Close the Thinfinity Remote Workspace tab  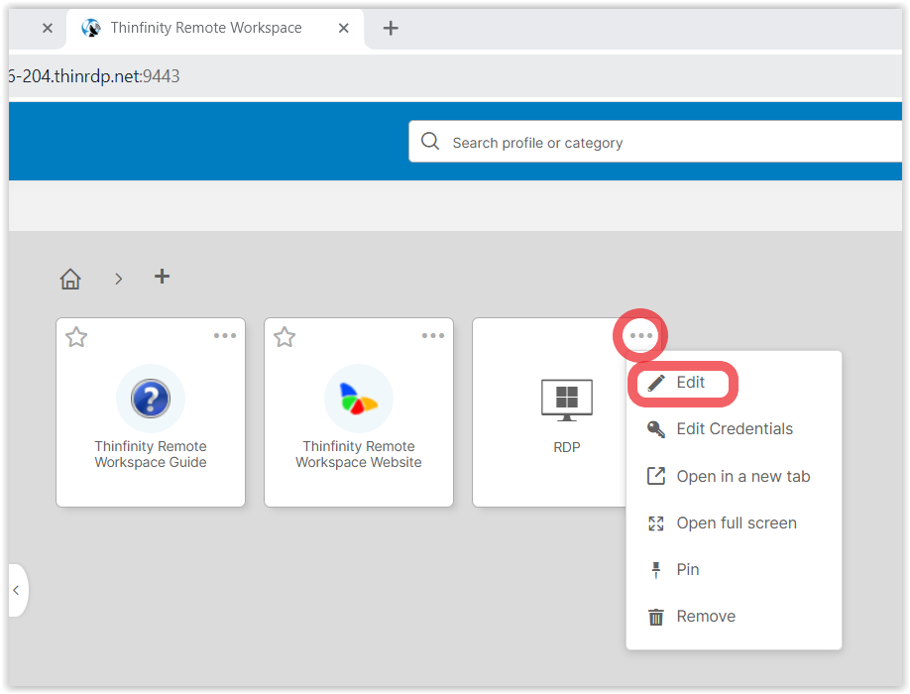344,28
